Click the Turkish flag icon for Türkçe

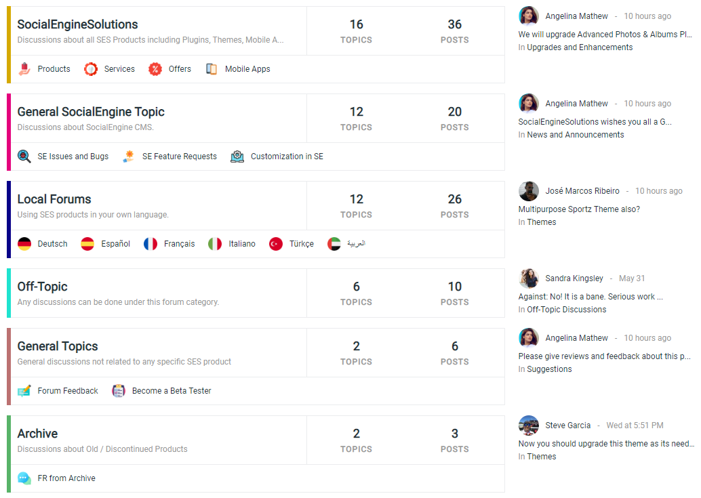pyautogui.click(x=276, y=243)
